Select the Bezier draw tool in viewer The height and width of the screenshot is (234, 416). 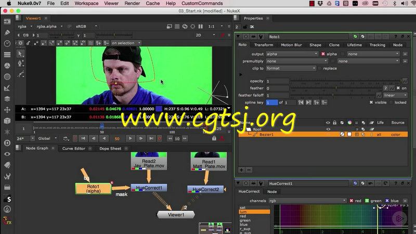(x=20, y=74)
